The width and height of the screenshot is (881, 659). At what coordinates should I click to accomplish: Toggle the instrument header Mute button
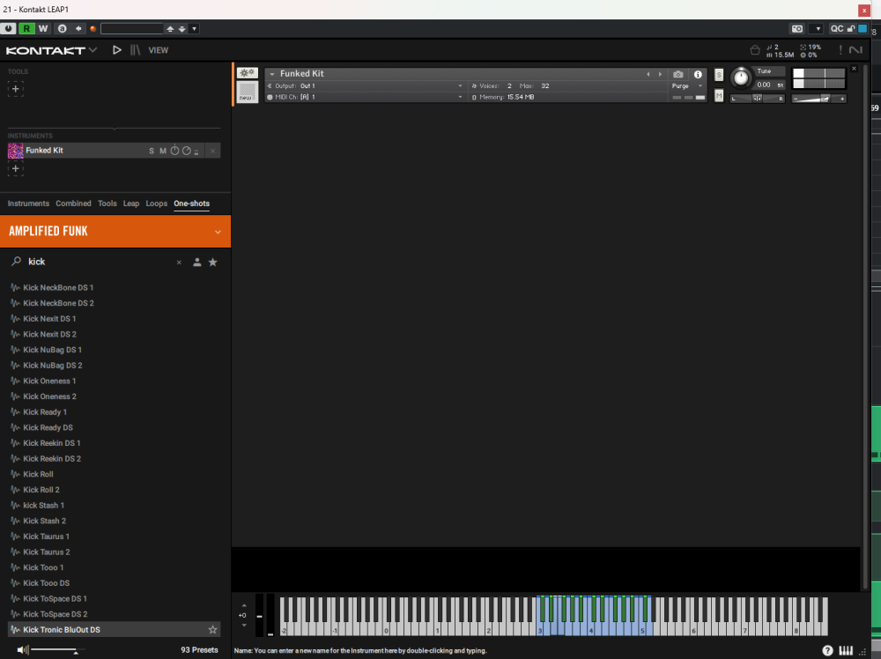click(719, 96)
